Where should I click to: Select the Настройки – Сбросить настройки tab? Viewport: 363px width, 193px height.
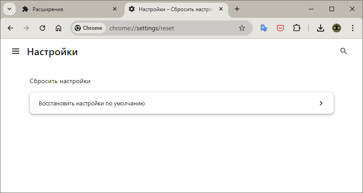pyautogui.click(x=176, y=9)
